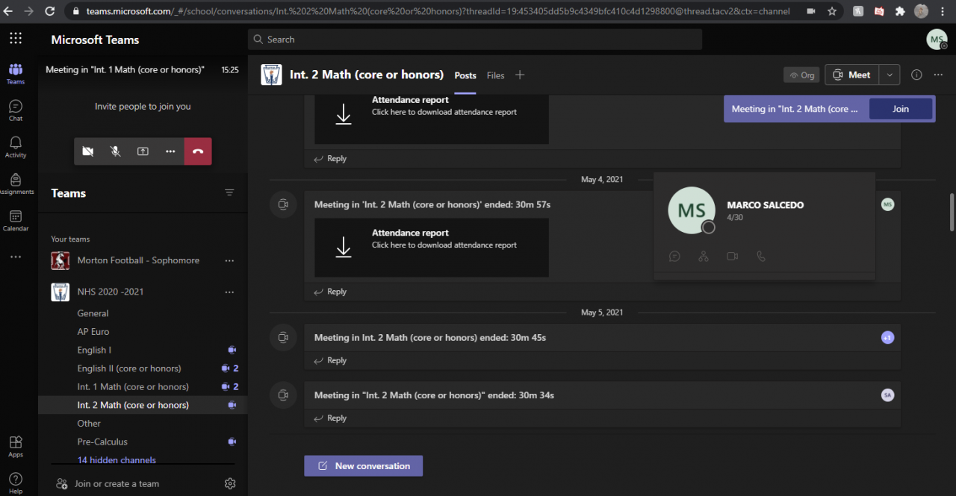Viewport: 956px width, 496px height.
Task: Open the Chat section in the sidebar
Action: [x=16, y=110]
